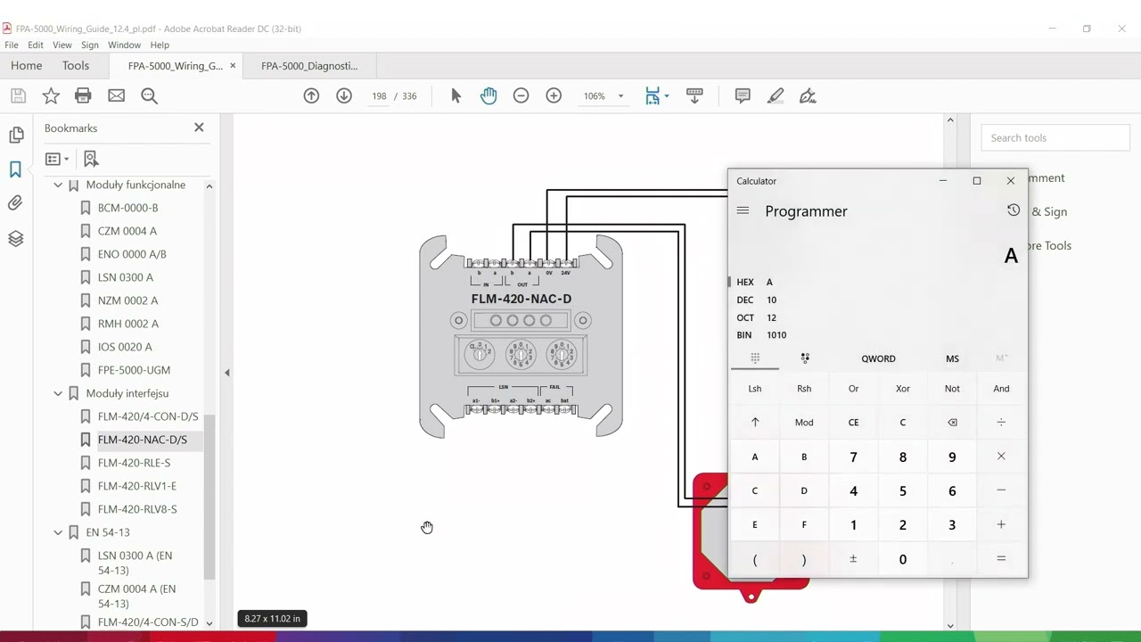
Task: Collapse the left navigation pane handle
Action: click(x=226, y=373)
